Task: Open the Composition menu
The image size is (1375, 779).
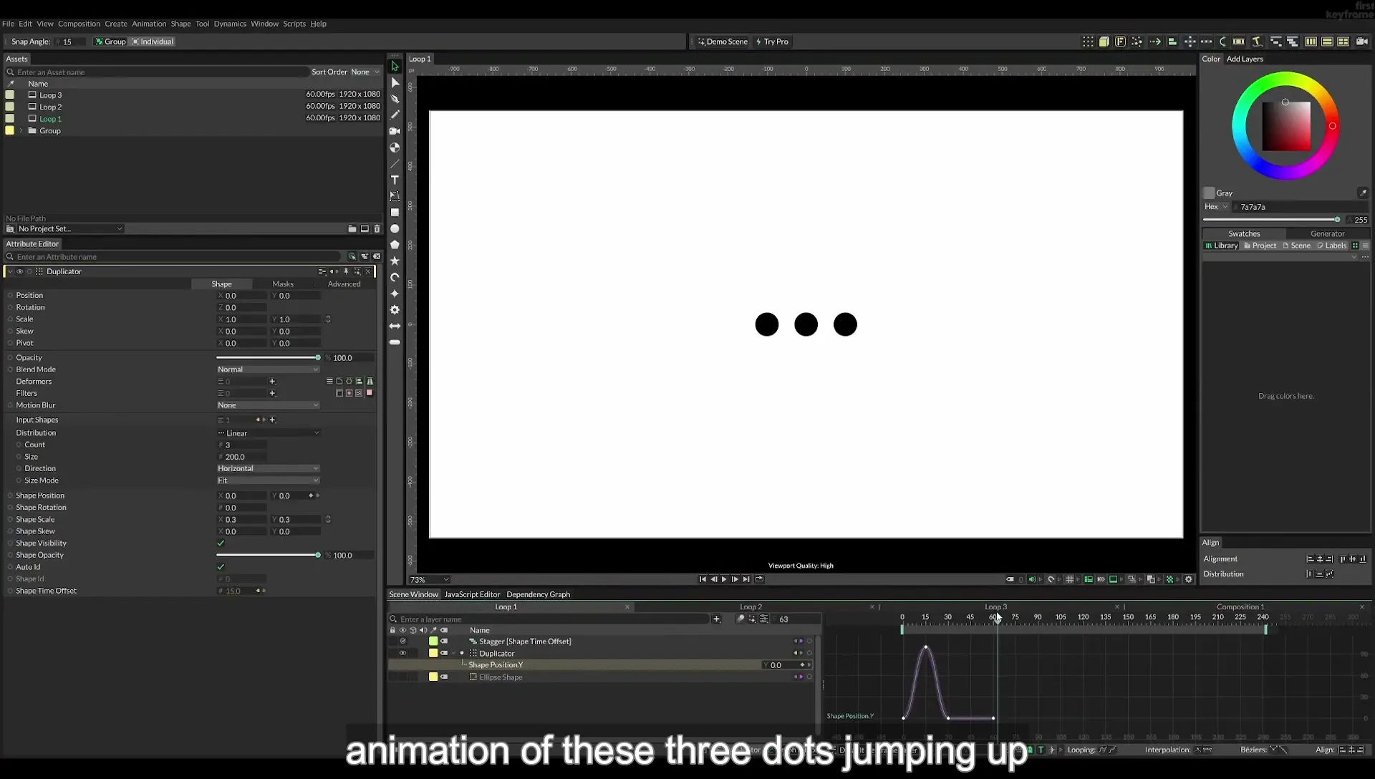Action: (x=79, y=24)
